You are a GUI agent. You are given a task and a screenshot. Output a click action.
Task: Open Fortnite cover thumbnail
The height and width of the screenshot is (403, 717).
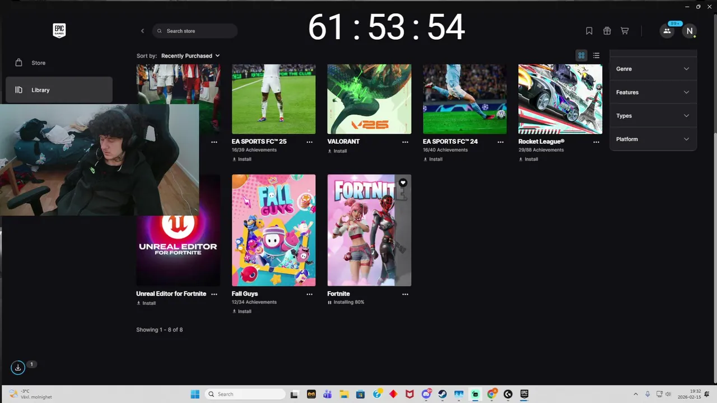coord(369,230)
